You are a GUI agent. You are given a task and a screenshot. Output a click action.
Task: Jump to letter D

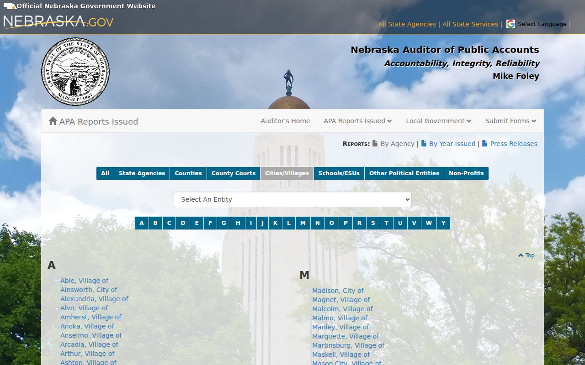[x=183, y=223]
